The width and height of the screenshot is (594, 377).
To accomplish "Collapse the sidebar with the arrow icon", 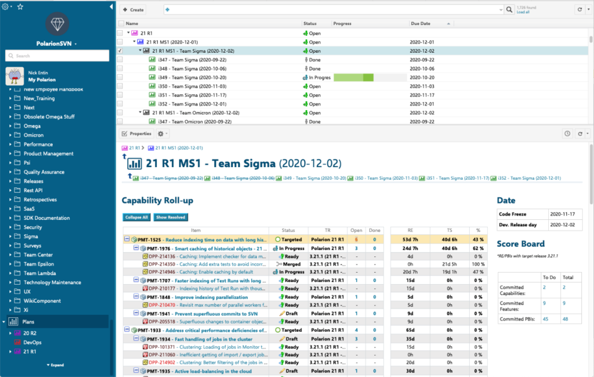I will 111,6.
